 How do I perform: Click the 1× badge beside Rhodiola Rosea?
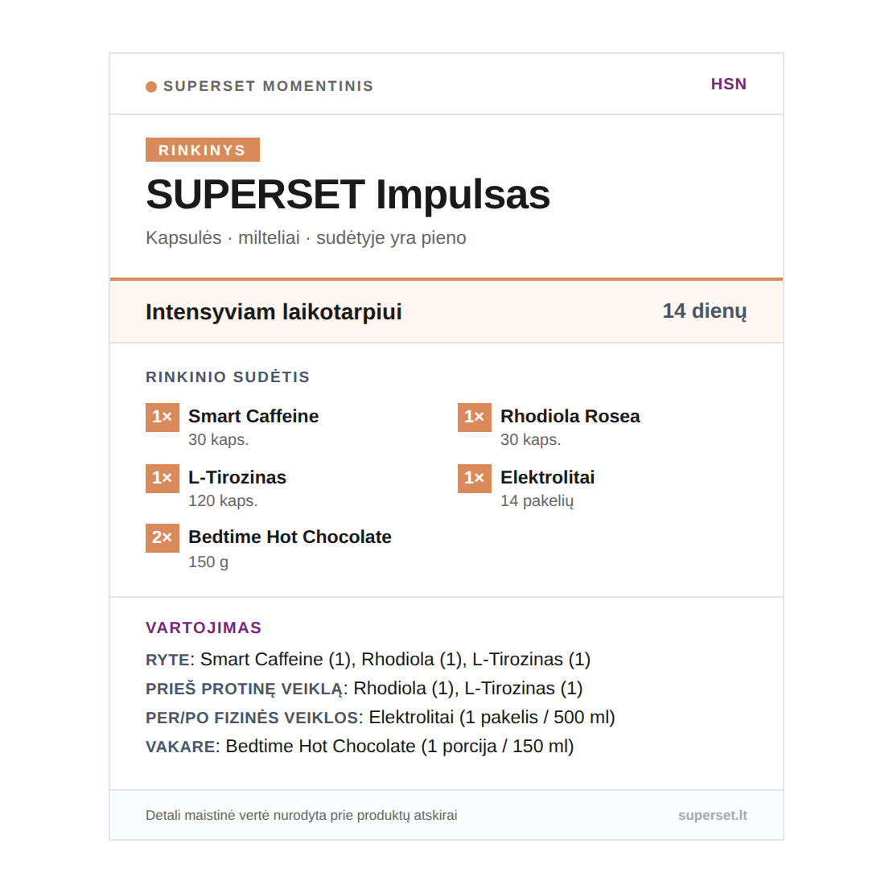pyautogui.click(x=475, y=417)
